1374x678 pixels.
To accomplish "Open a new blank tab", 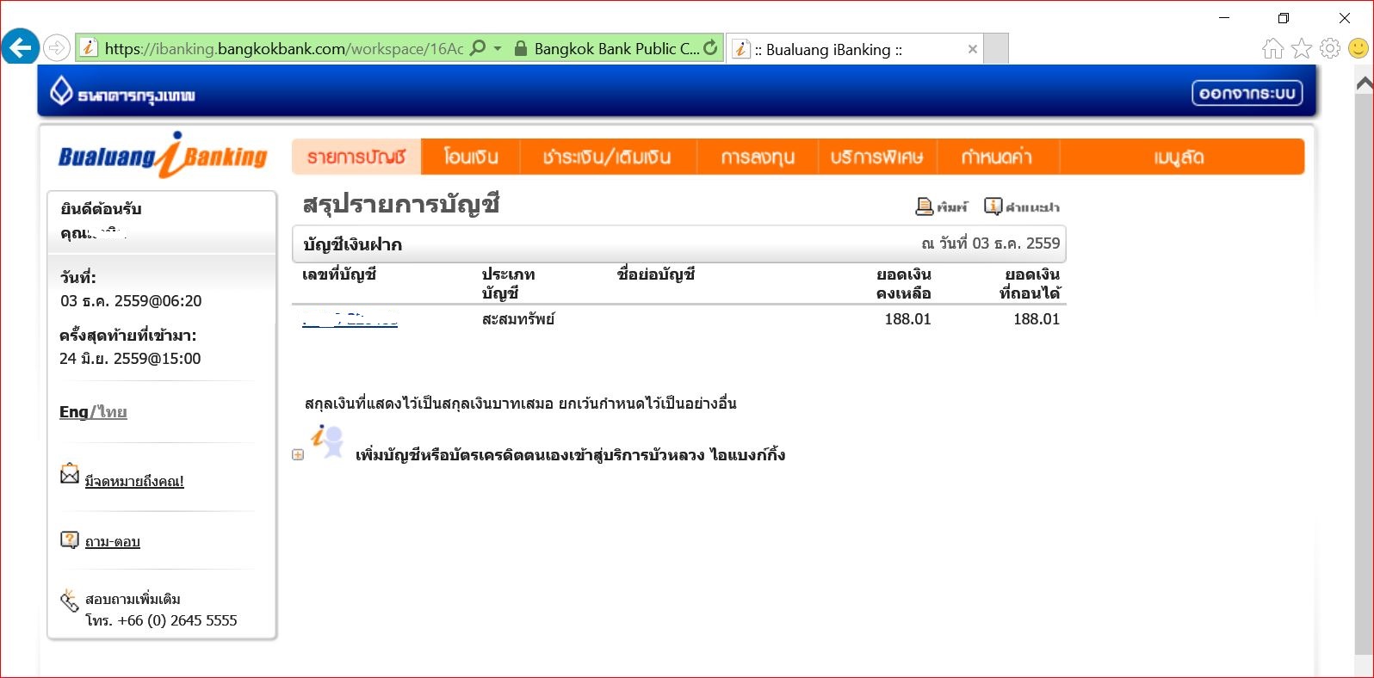I will tap(996, 49).
